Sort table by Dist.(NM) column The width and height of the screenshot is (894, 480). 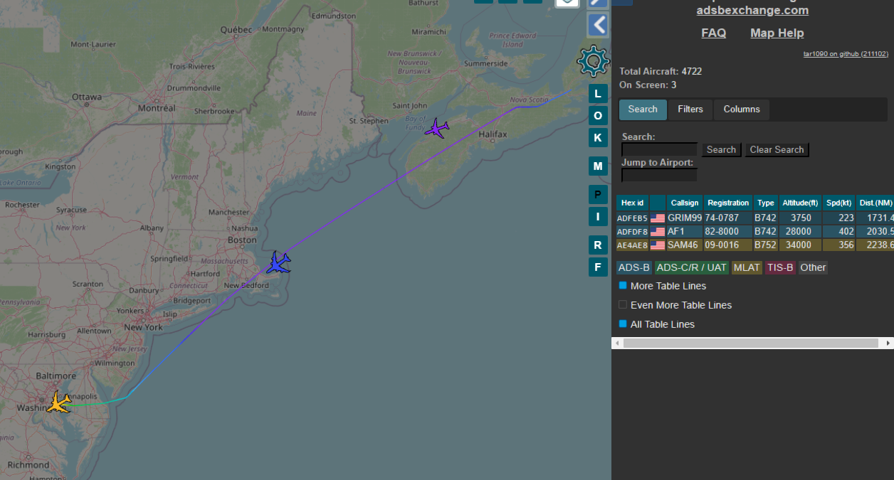coord(875,203)
